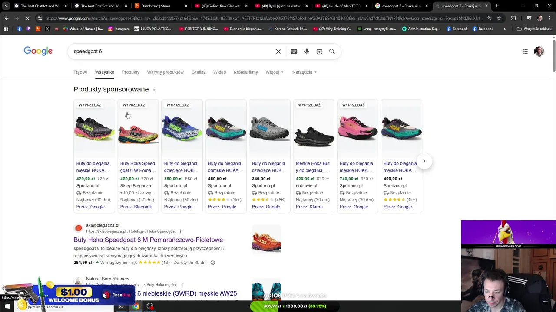Open the Chrome extensions puzzle icon
Screen dimensions: 556x312
(x=513, y=18)
